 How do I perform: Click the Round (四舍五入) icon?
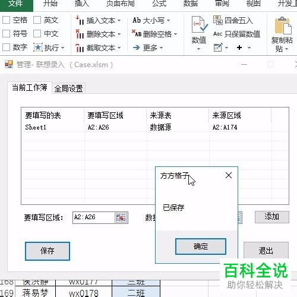[218, 20]
